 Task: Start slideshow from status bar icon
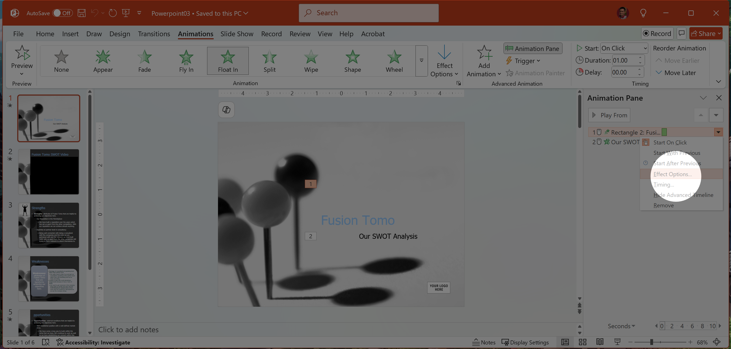617,342
